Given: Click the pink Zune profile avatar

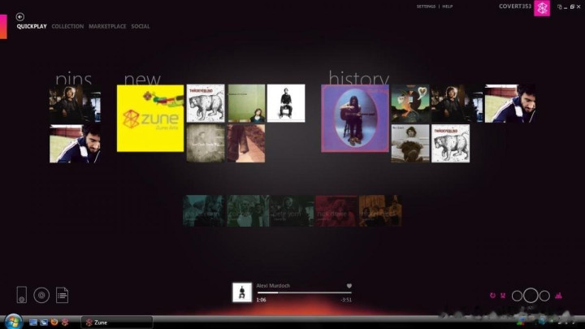Looking at the screenshot, I should click(x=542, y=8).
